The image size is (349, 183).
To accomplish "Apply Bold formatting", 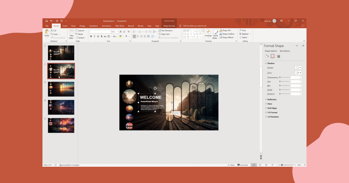I will [91, 36].
